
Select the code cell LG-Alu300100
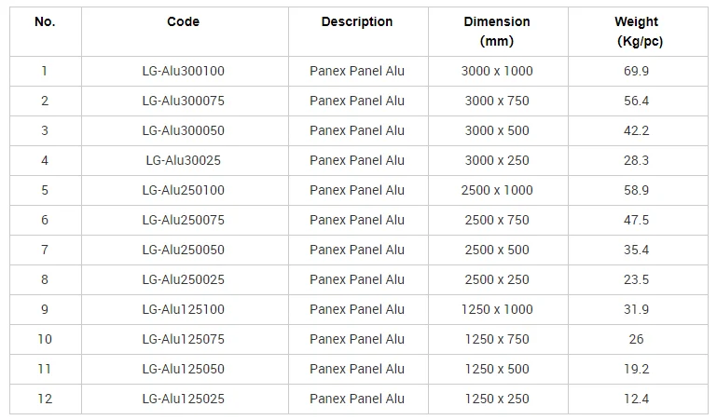click(184, 71)
